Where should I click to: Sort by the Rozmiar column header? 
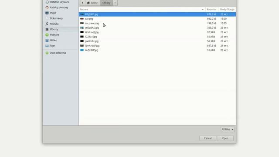coord(211,9)
